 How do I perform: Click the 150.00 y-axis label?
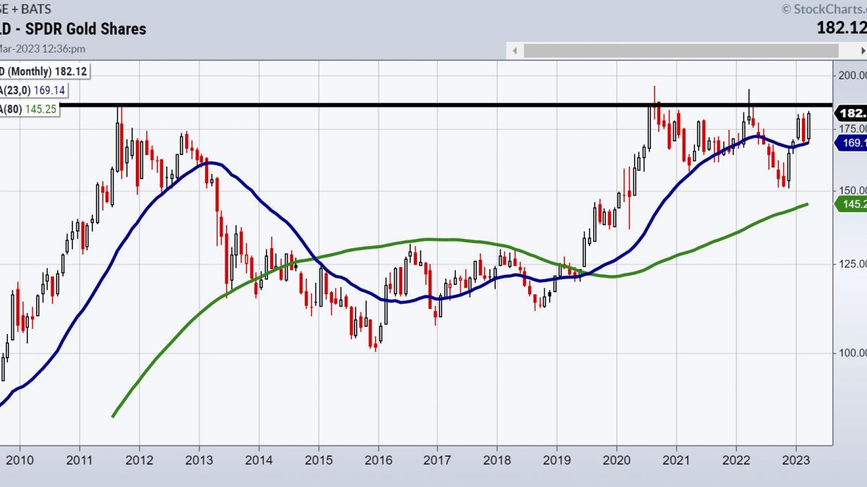coord(851,190)
